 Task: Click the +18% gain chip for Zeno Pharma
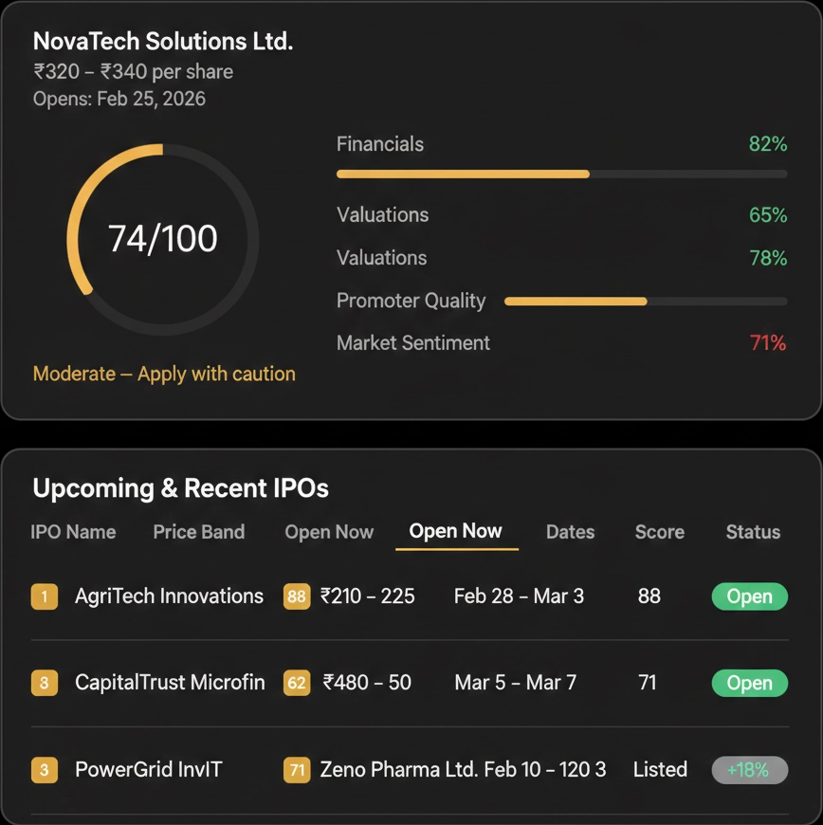click(x=749, y=770)
